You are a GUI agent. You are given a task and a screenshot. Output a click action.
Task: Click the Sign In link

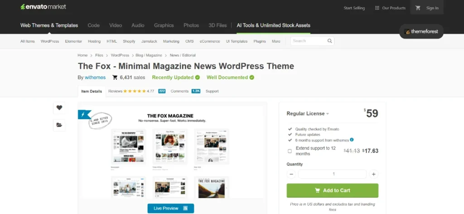pos(432,8)
